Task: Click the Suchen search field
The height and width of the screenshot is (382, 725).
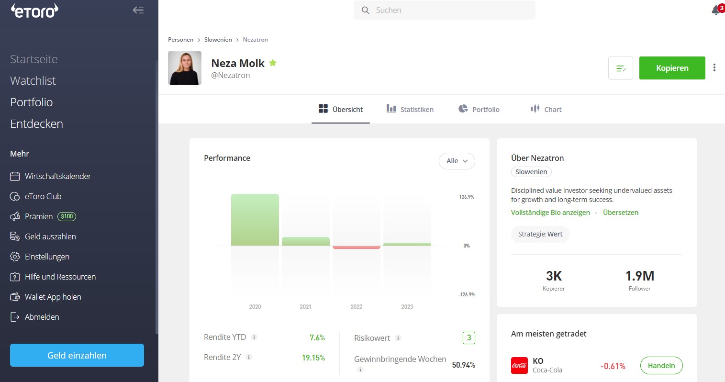Action: coord(445,10)
